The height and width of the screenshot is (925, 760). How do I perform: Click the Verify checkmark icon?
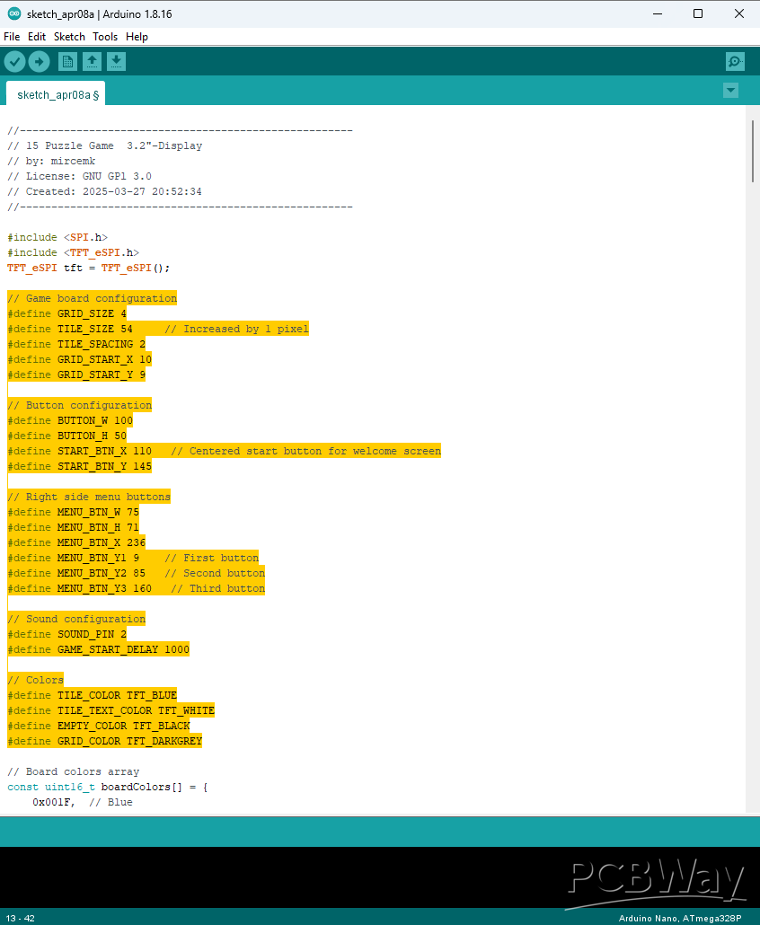coord(14,61)
